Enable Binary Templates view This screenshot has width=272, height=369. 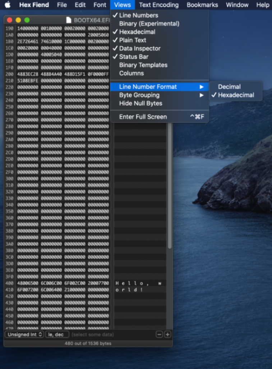(159, 65)
